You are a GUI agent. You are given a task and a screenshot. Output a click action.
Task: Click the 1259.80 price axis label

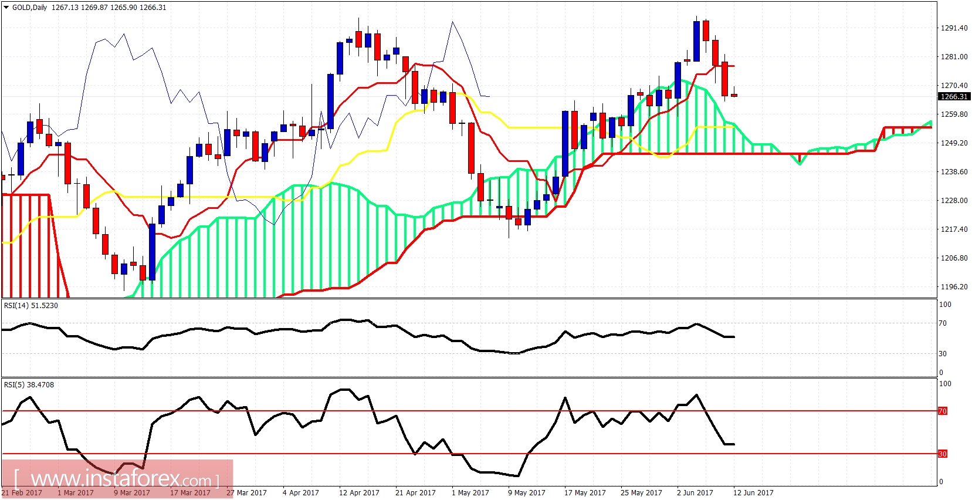coord(954,114)
